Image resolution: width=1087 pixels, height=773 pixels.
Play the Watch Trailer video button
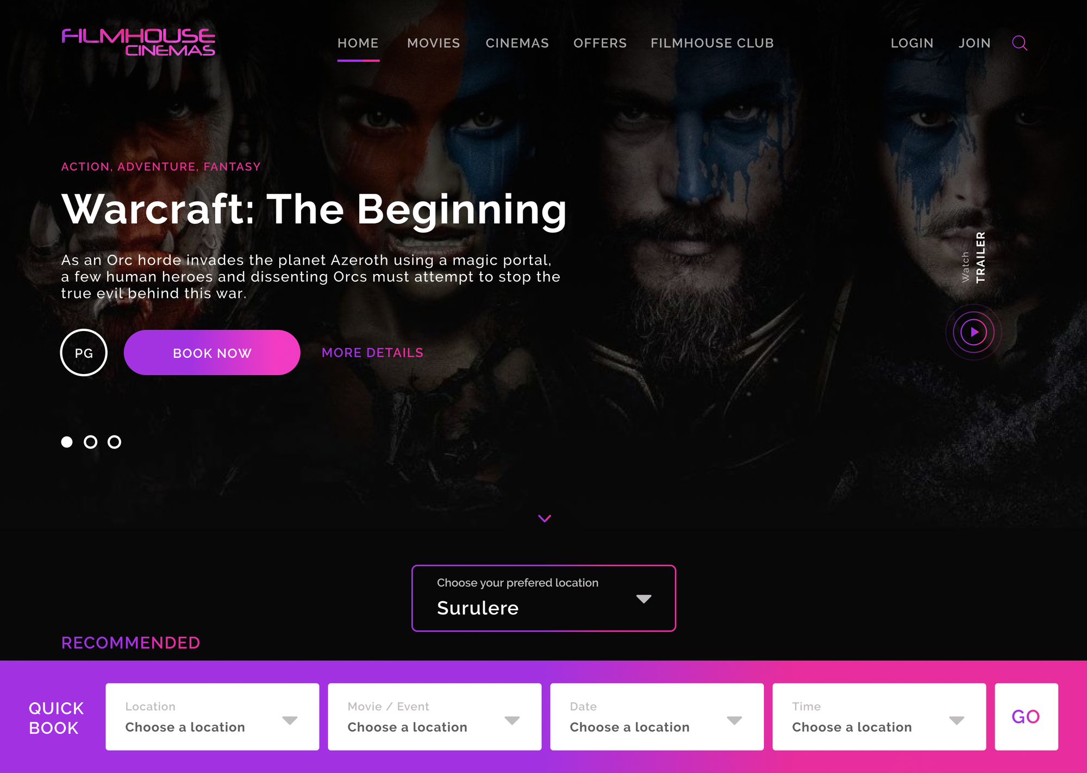coord(973,332)
